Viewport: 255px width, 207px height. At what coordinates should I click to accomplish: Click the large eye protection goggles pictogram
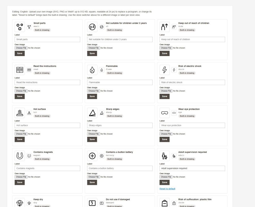pos(165,113)
